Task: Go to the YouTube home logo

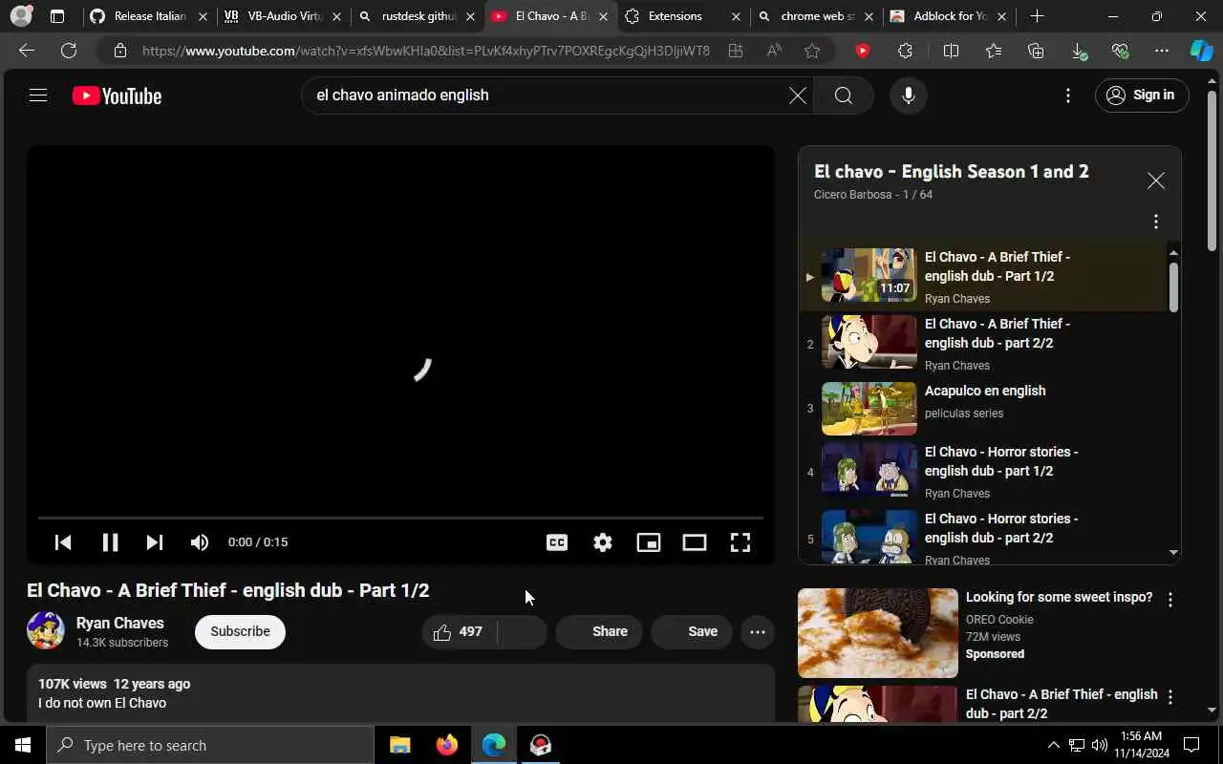Action: pos(117,96)
